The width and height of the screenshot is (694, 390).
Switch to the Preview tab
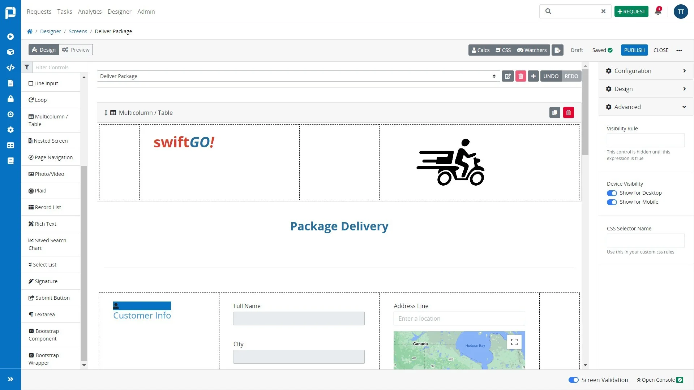[x=76, y=50]
